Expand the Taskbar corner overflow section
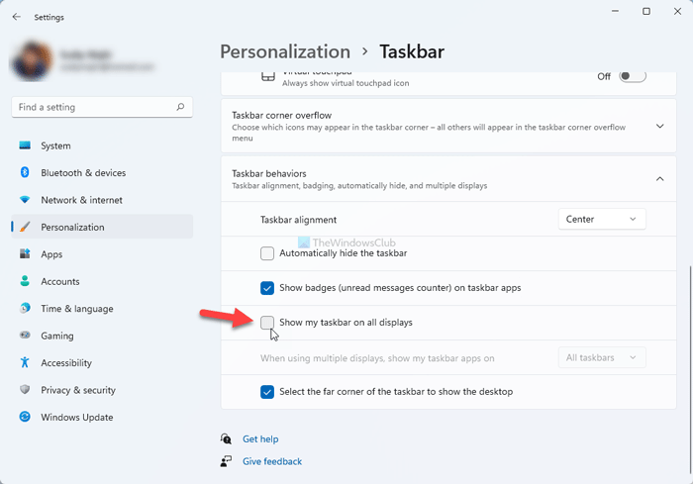The height and width of the screenshot is (484, 693). tap(659, 126)
